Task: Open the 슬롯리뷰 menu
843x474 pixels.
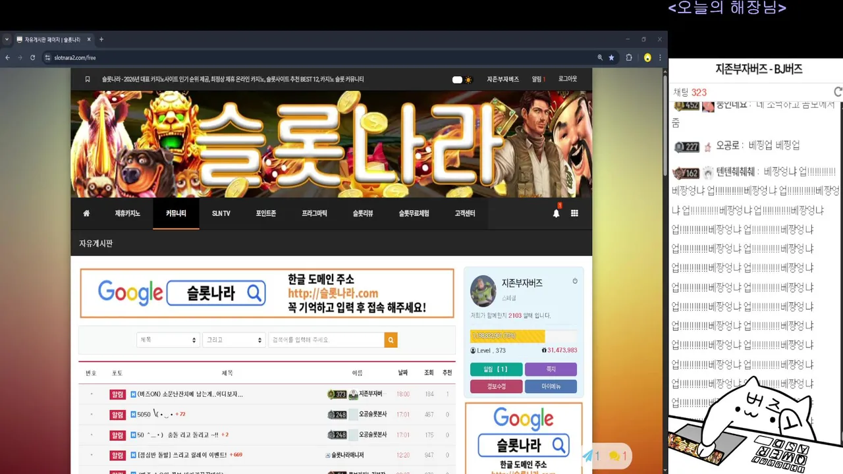Action: [363, 213]
